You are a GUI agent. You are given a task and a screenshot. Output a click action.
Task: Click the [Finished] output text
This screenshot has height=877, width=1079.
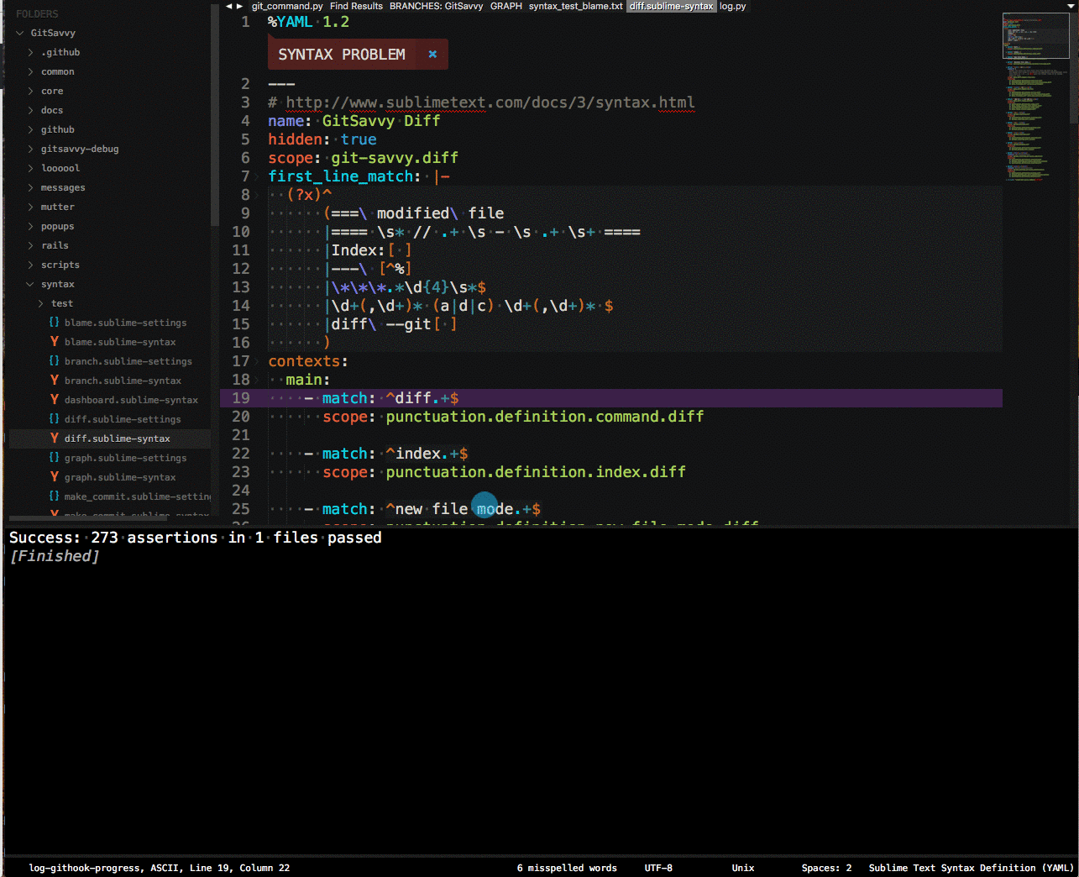[x=55, y=556]
